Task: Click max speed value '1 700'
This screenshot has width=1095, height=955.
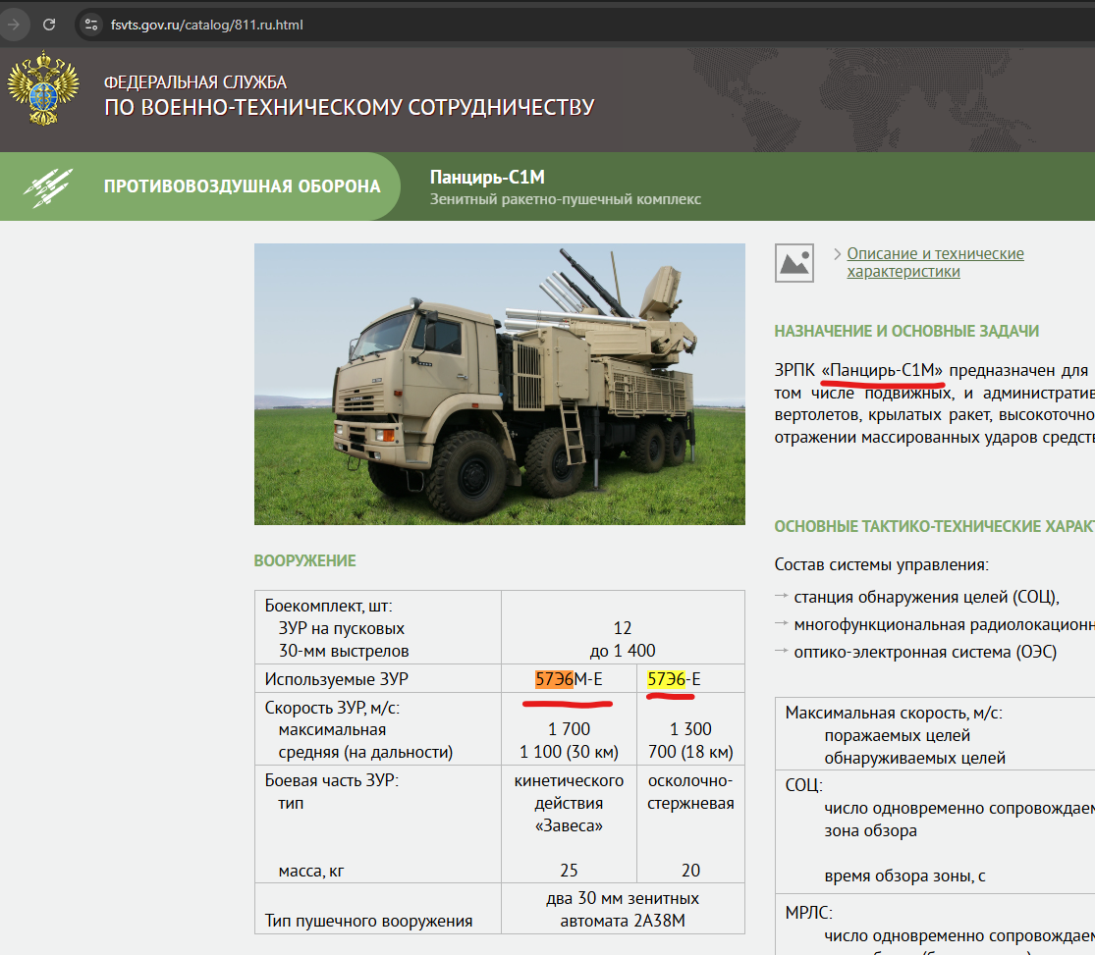Action: (x=569, y=729)
